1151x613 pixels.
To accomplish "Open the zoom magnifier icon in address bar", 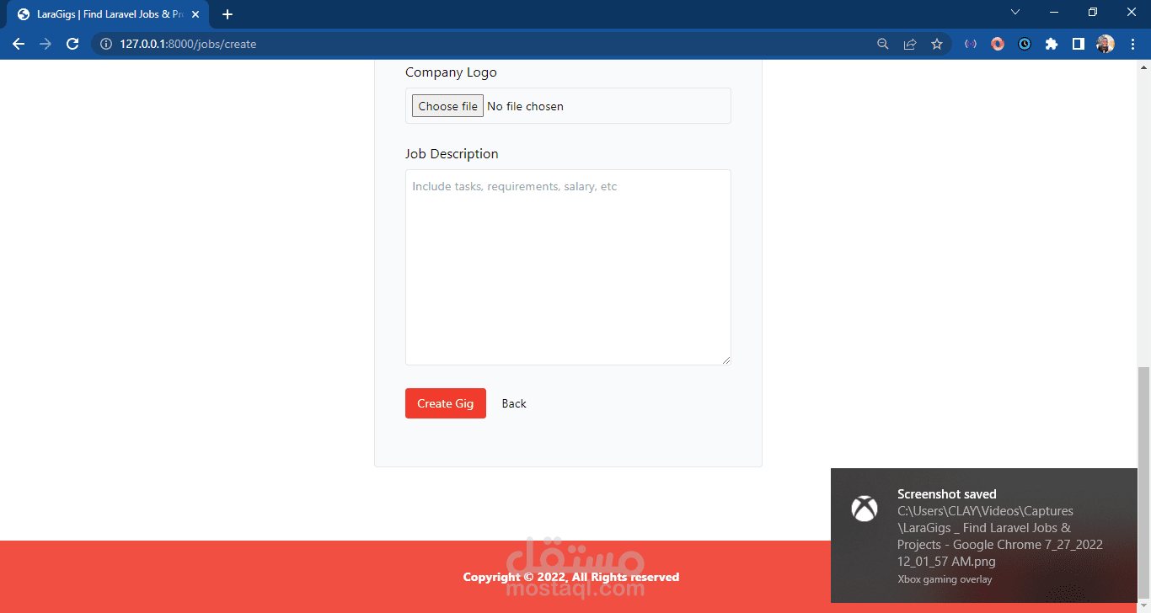I will pyautogui.click(x=883, y=44).
